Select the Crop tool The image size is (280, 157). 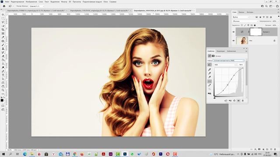pyautogui.click(x=3, y=30)
